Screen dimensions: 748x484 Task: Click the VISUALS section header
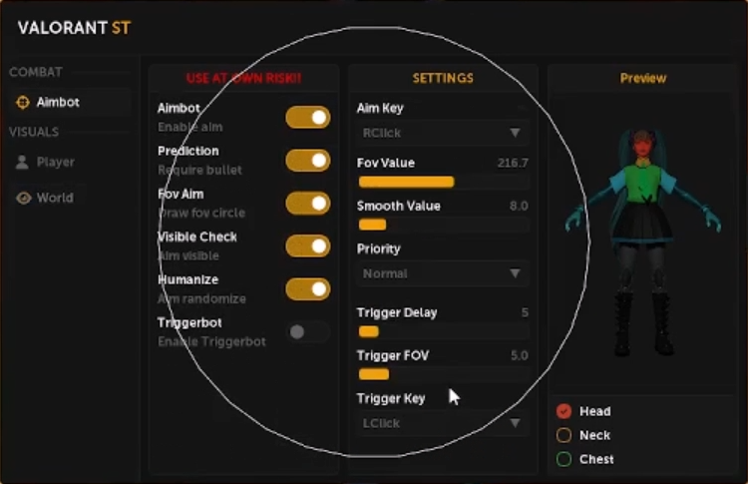[x=34, y=132]
